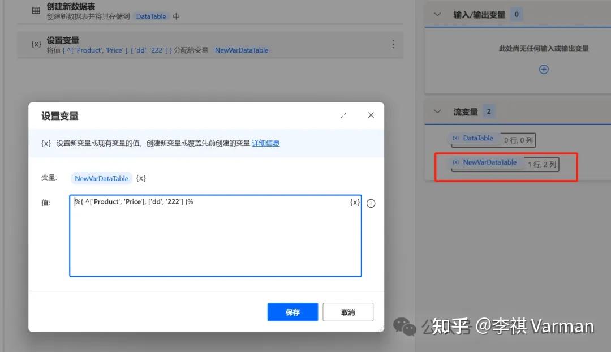Open the 详细信息 link
Image resolution: width=611 pixels, height=352 pixels.
pos(266,143)
